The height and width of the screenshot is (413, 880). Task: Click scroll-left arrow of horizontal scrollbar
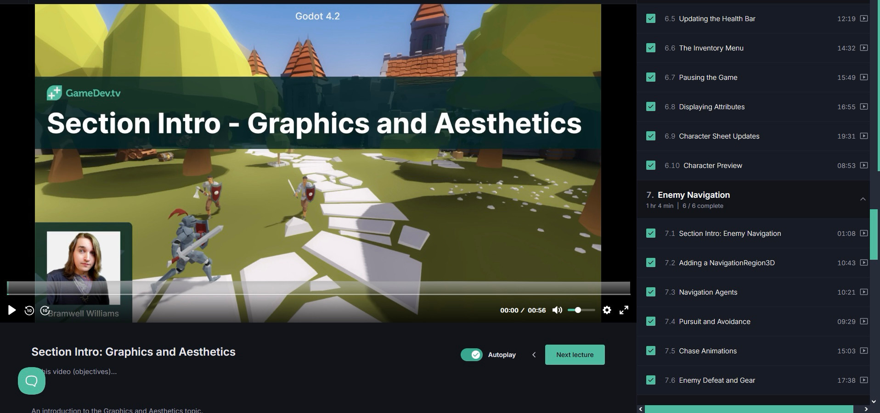[x=641, y=409]
